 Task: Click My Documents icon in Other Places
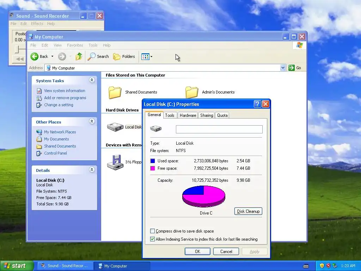[39, 139]
